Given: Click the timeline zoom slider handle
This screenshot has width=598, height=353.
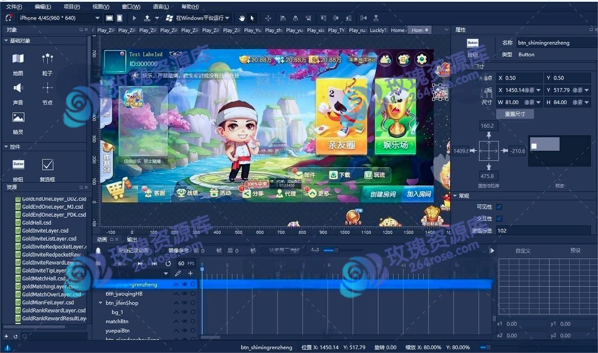Looking at the screenshot, I should (335, 251).
